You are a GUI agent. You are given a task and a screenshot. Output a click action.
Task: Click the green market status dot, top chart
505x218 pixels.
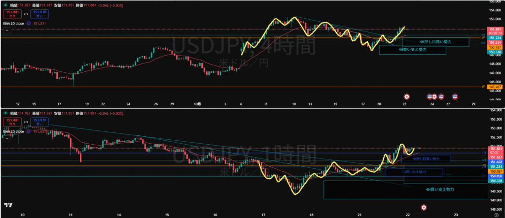pyautogui.click(x=5, y=5)
